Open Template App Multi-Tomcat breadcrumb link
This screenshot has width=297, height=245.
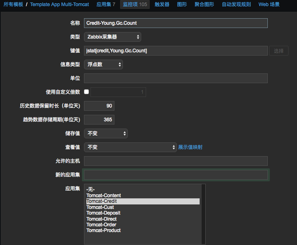[x=60, y=4]
